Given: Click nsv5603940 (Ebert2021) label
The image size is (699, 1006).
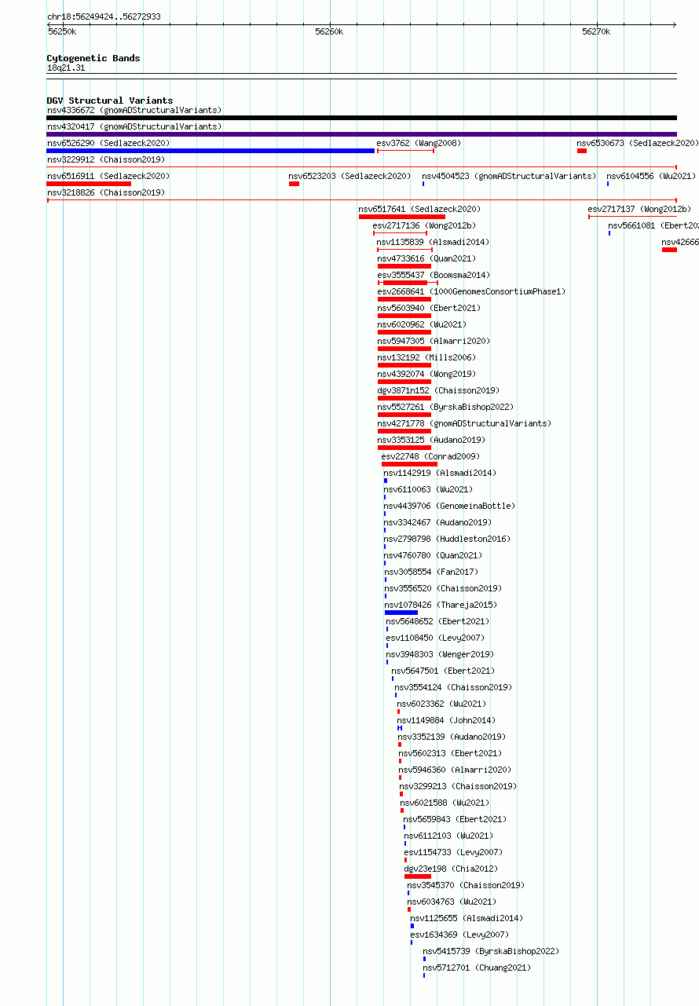Looking at the screenshot, I should pyautogui.click(x=429, y=308).
